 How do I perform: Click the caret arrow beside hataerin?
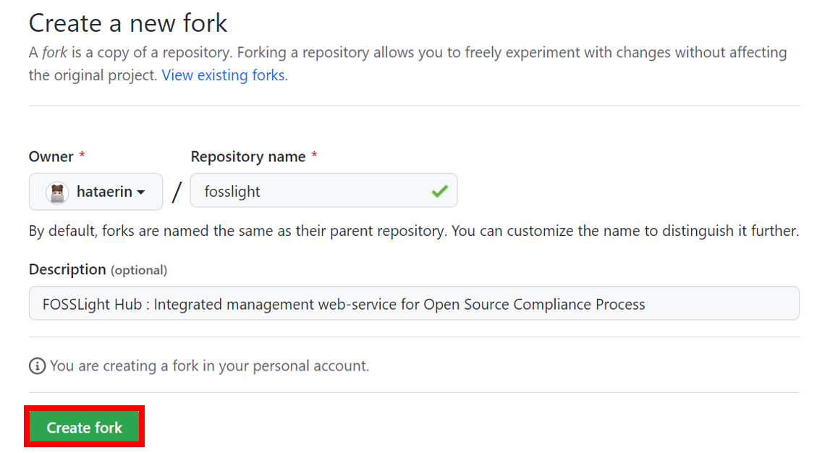pyautogui.click(x=141, y=192)
